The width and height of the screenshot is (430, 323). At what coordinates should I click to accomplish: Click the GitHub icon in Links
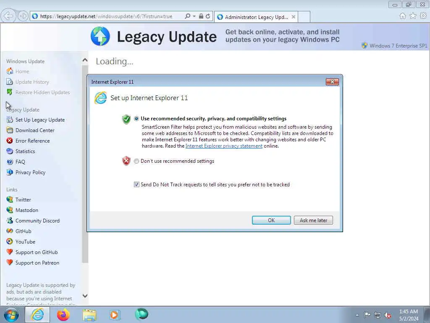[x=10, y=231]
